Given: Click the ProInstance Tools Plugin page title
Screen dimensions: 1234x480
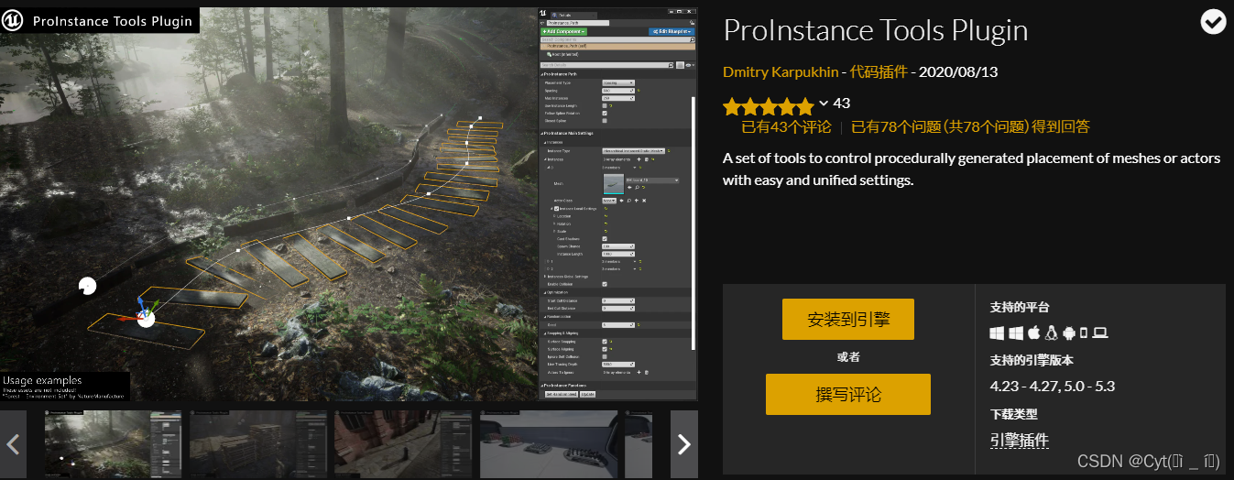Looking at the screenshot, I should (x=876, y=30).
